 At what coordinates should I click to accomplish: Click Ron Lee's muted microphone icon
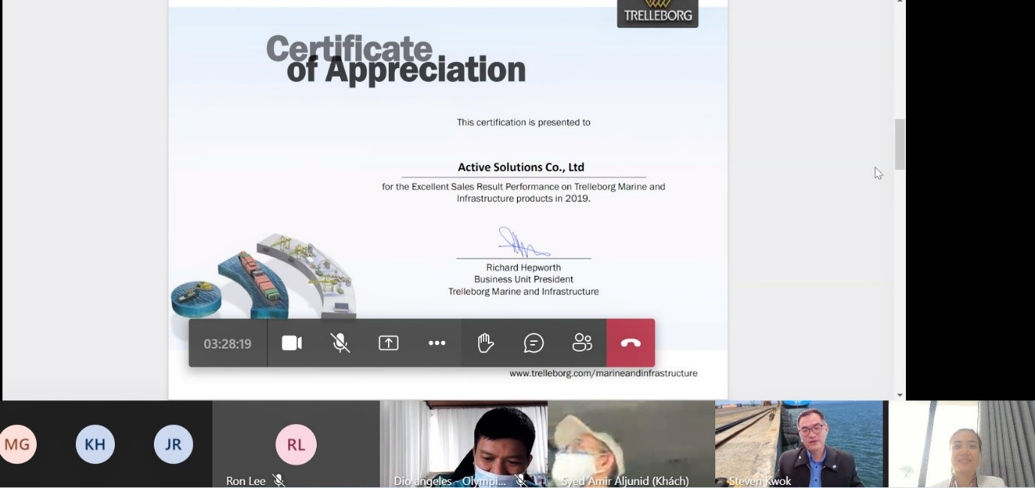(x=279, y=481)
